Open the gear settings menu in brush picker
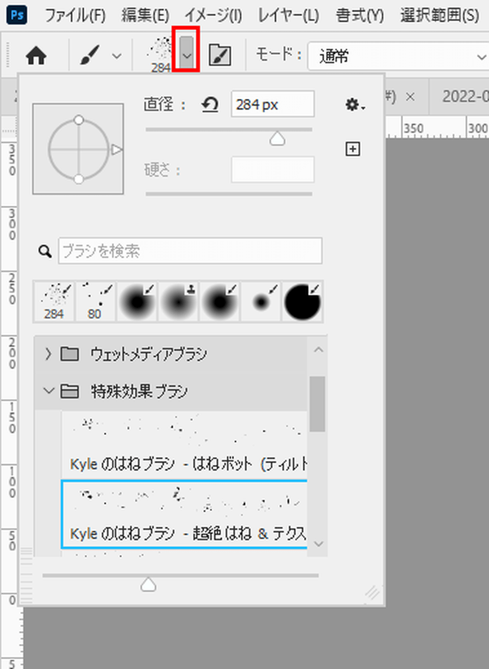 click(x=355, y=105)
